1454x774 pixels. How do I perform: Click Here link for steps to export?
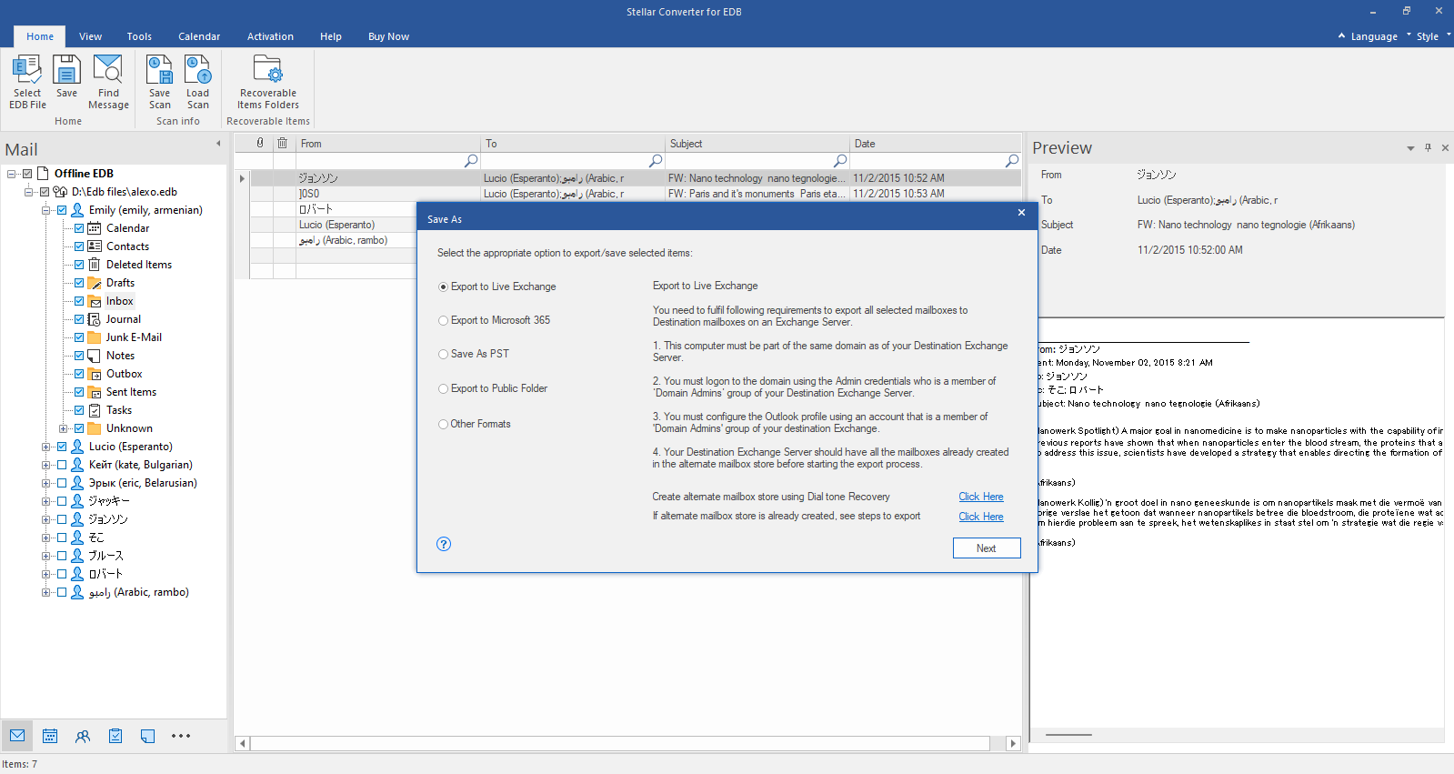(981, 517)
